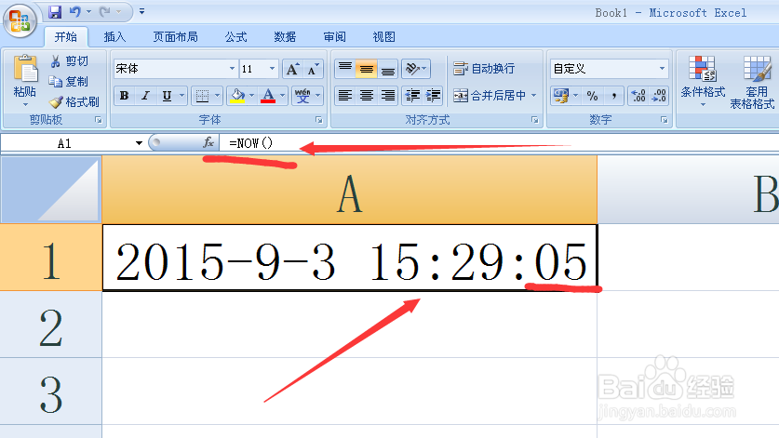Click formula bar containing =NOW()
The height and width of the screenshot is (438, 779).
point(499,143)
